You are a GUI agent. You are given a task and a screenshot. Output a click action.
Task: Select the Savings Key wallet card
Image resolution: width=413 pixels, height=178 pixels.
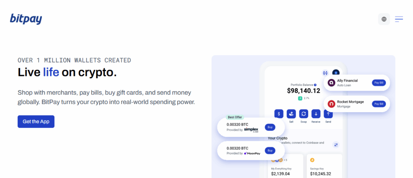(324, 166)
